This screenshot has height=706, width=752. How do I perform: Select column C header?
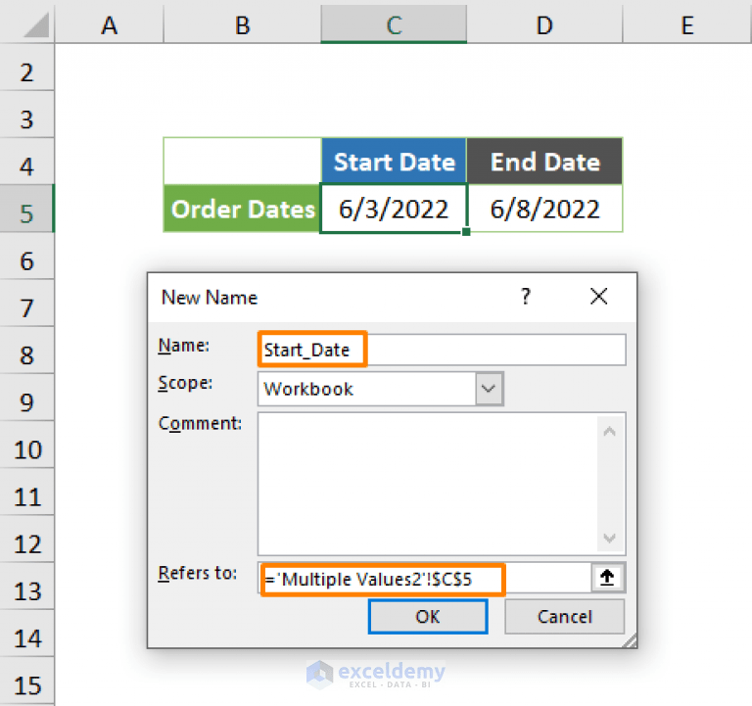tap(394, 24)
